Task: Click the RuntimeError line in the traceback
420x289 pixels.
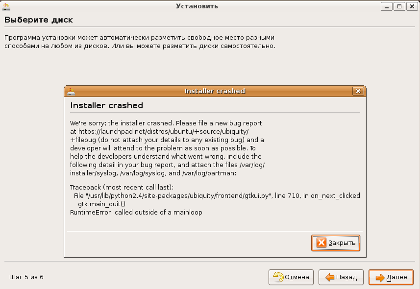Action: point(136,213)
